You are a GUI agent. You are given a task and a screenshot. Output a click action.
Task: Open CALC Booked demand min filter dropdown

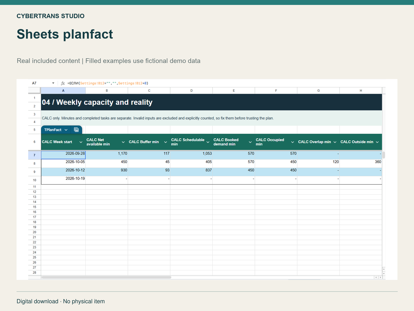click(250, 142)
